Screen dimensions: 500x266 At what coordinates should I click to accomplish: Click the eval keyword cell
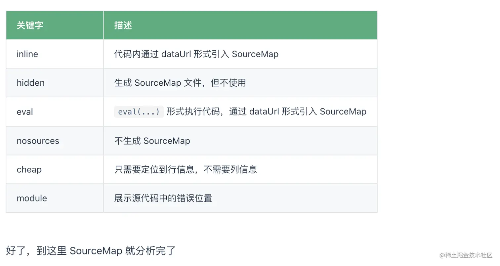25,112
